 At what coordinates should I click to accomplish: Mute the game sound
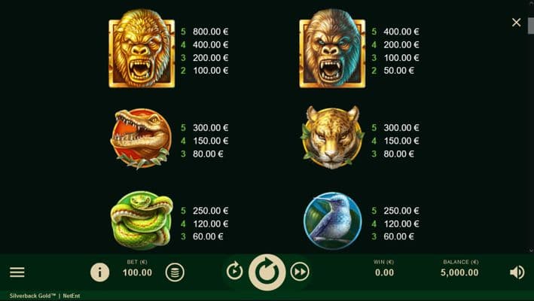pyautogui.click(x=517, y=272)
